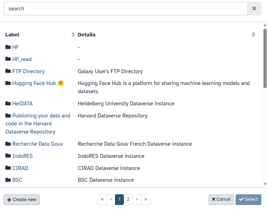
Task: Go to previous page with ‹
Action: [111, 199]
